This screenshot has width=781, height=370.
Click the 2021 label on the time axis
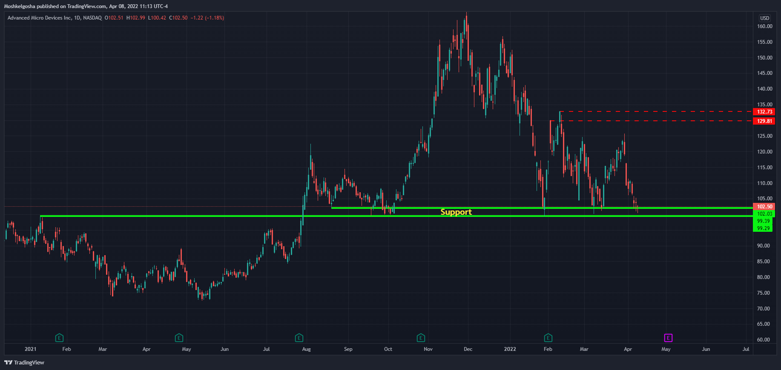(x=31, y=349)
